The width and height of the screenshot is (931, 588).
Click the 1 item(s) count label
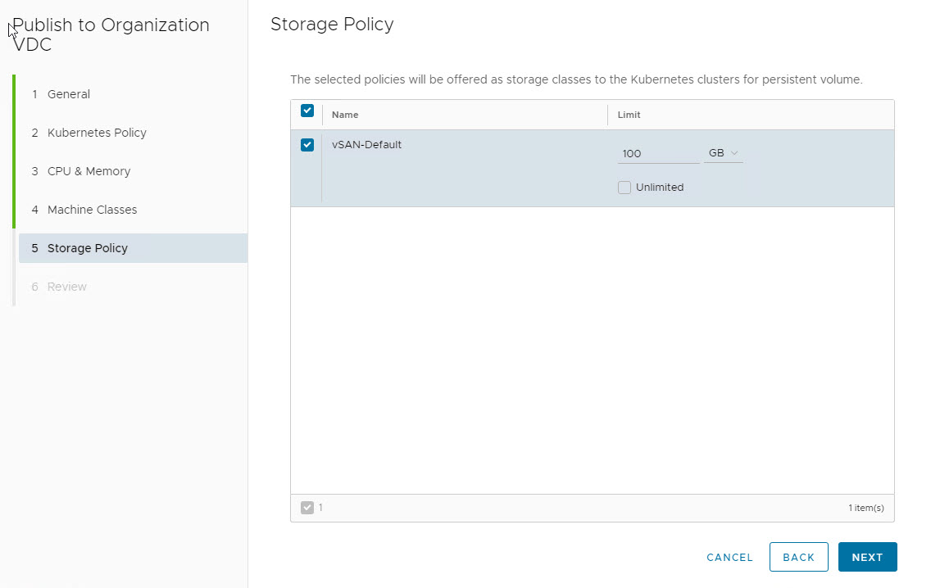[865, 508]
